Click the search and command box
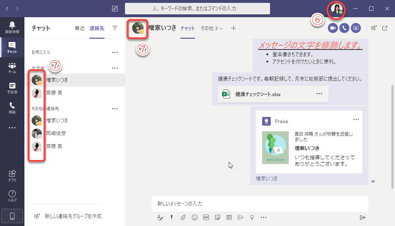The width and height of the screenshot is (395, 226). click(x=197, y=9)
